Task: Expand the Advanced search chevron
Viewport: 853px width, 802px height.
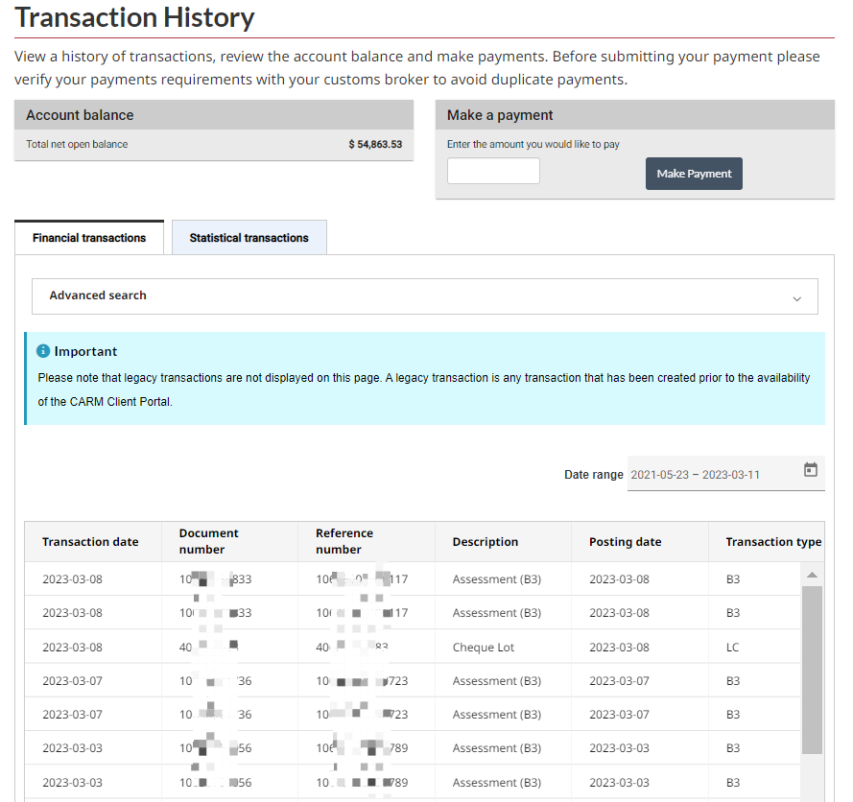Action: (796, 298)
